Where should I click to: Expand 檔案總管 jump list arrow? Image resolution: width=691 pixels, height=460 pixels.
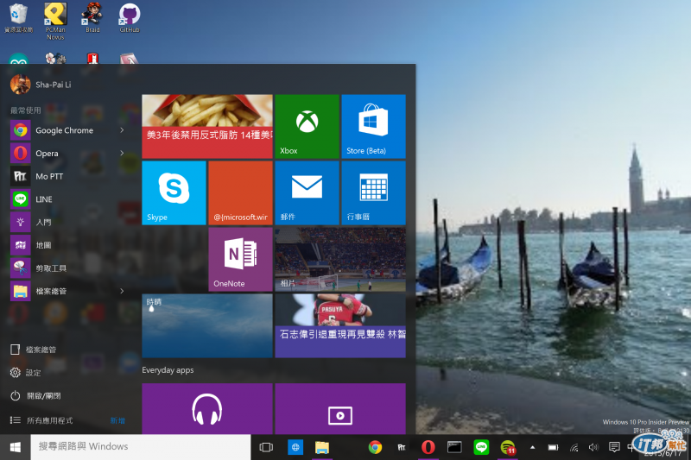[122, 291]
